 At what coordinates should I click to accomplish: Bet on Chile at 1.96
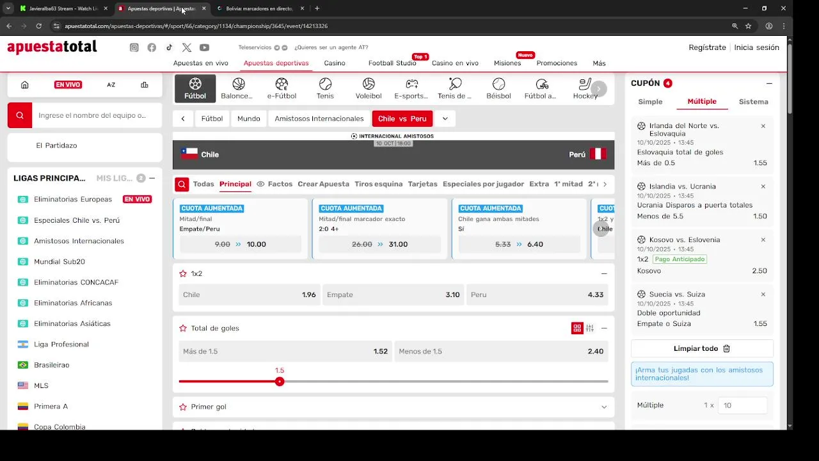coord(250,295)
